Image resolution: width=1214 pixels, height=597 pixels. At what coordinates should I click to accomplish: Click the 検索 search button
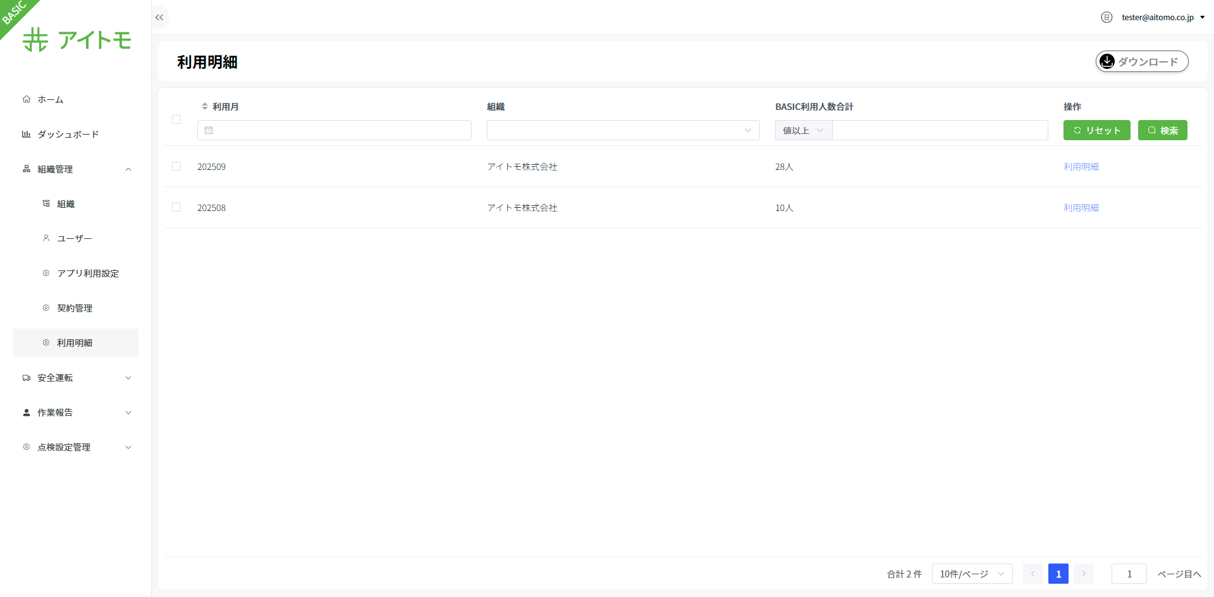1162,130
